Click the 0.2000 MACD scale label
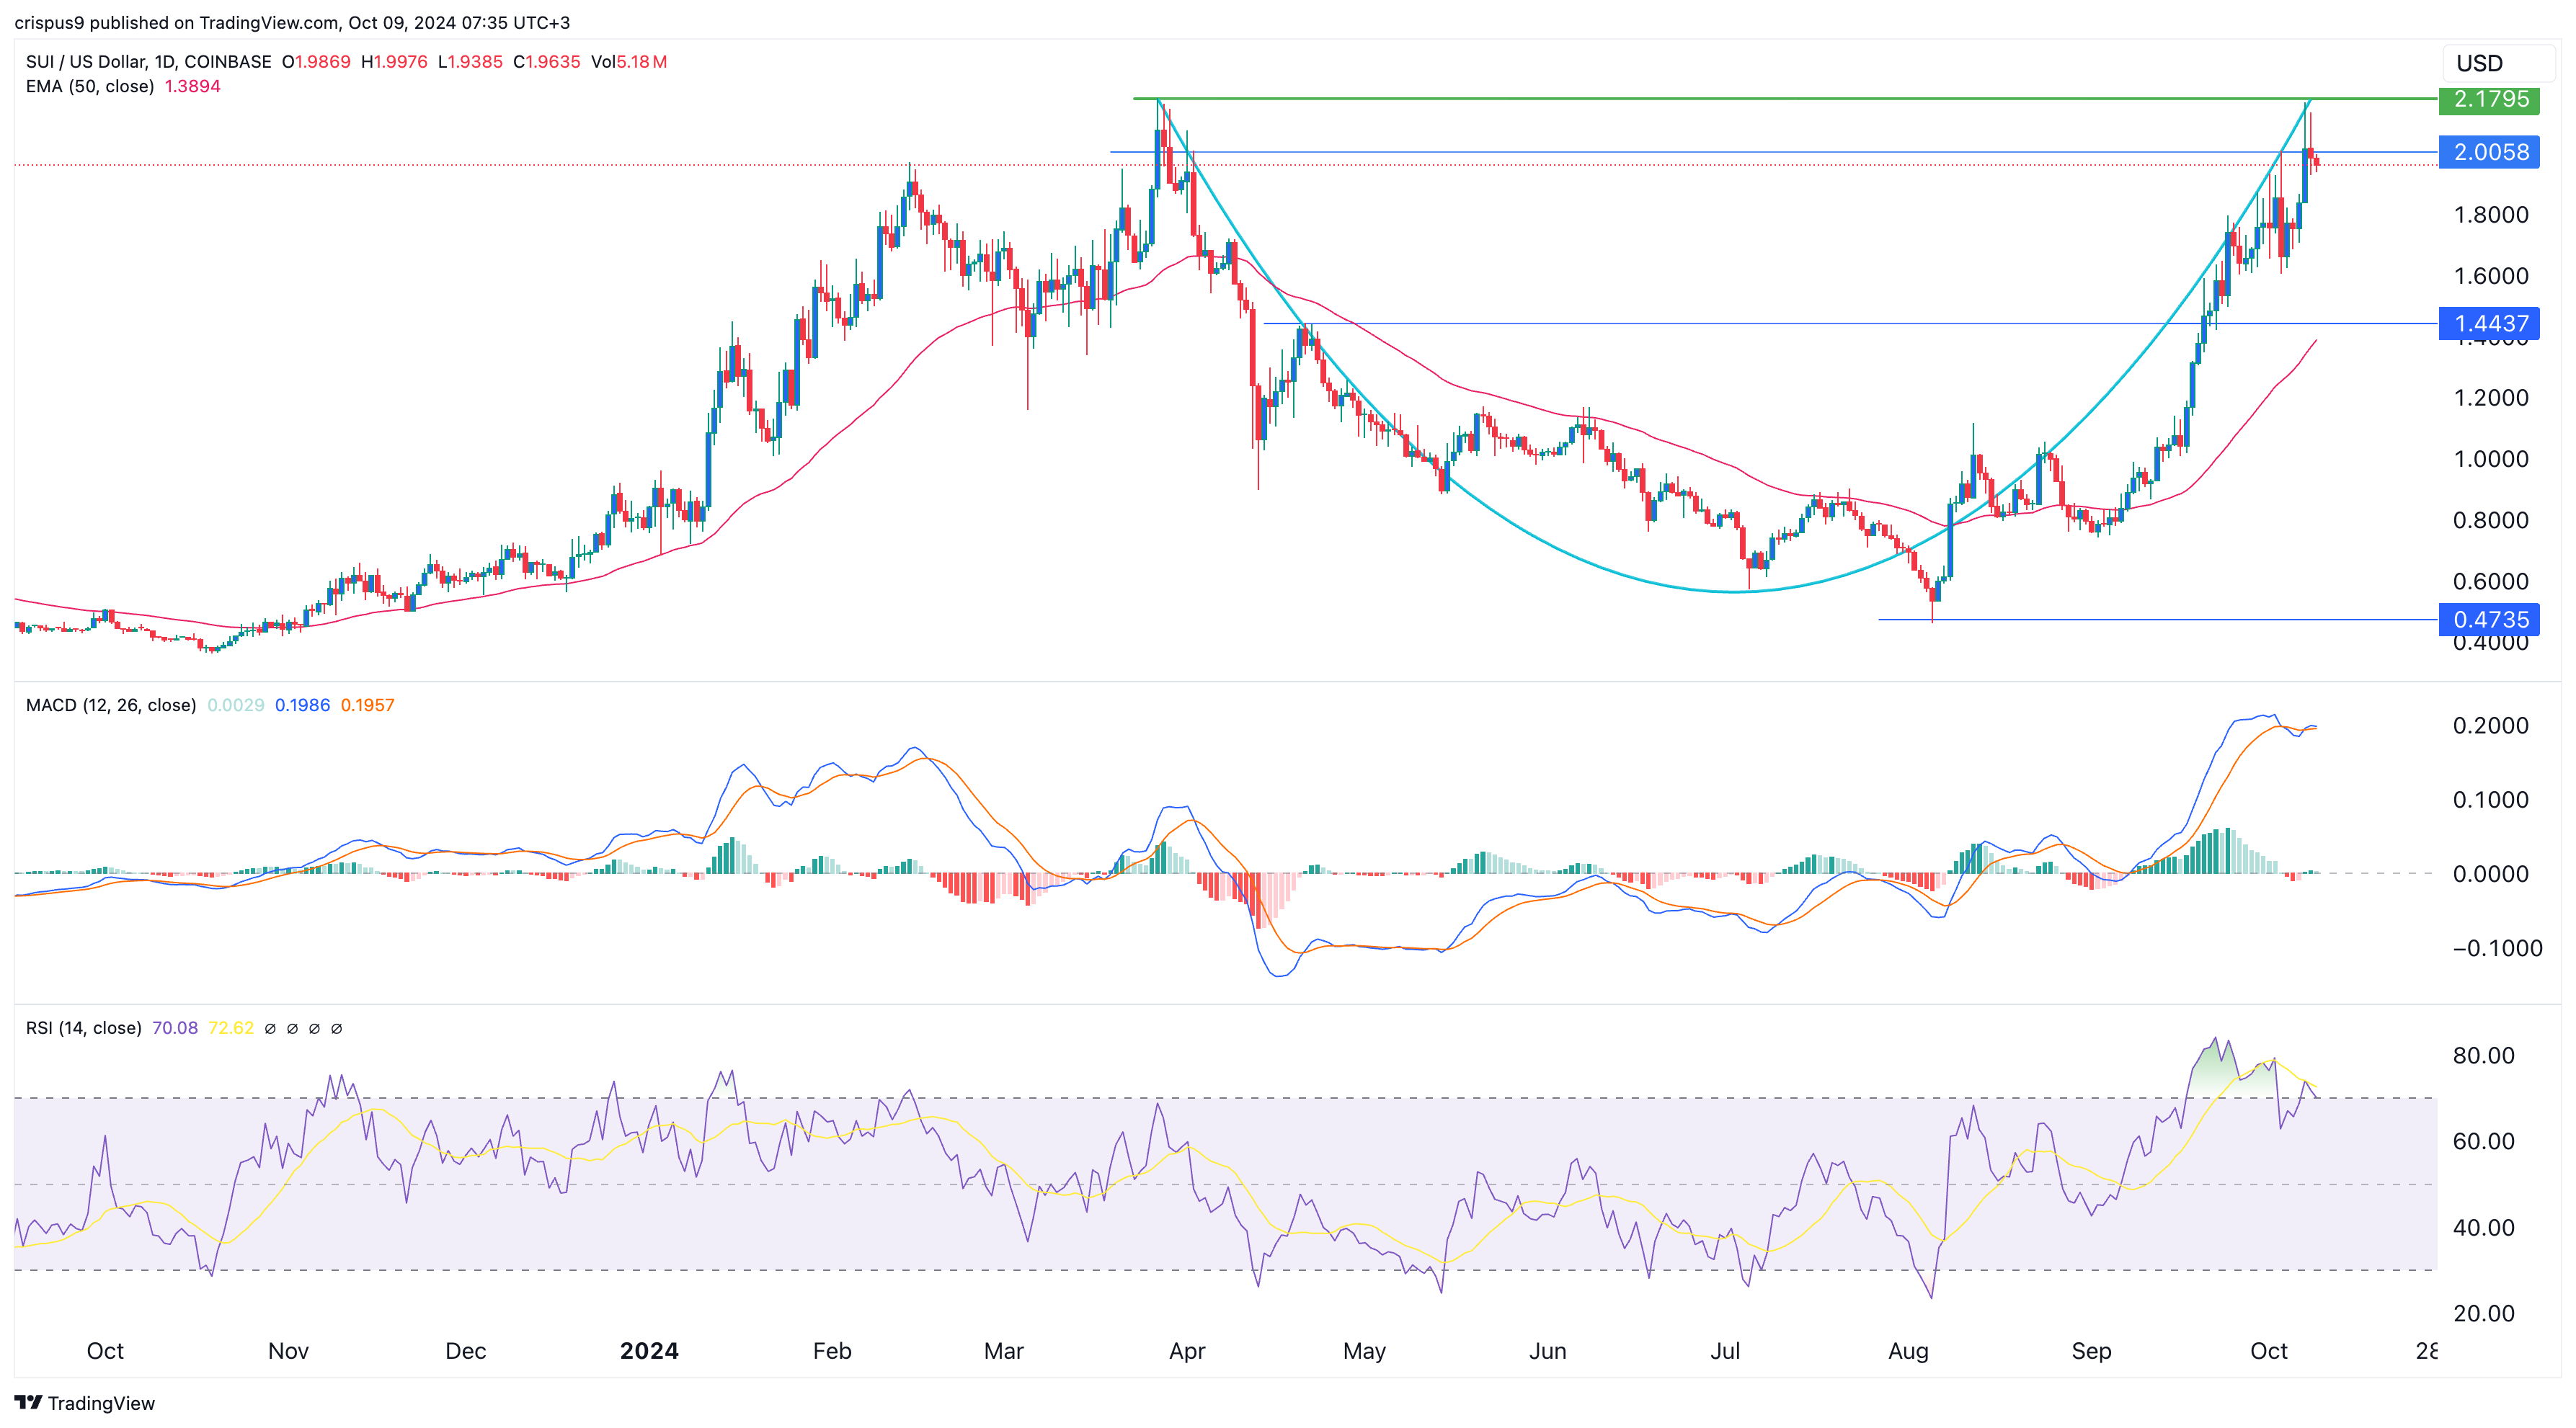The width and height of the screenshot is (2576, 1428). pyautogui.click(x=2490, y=726)
